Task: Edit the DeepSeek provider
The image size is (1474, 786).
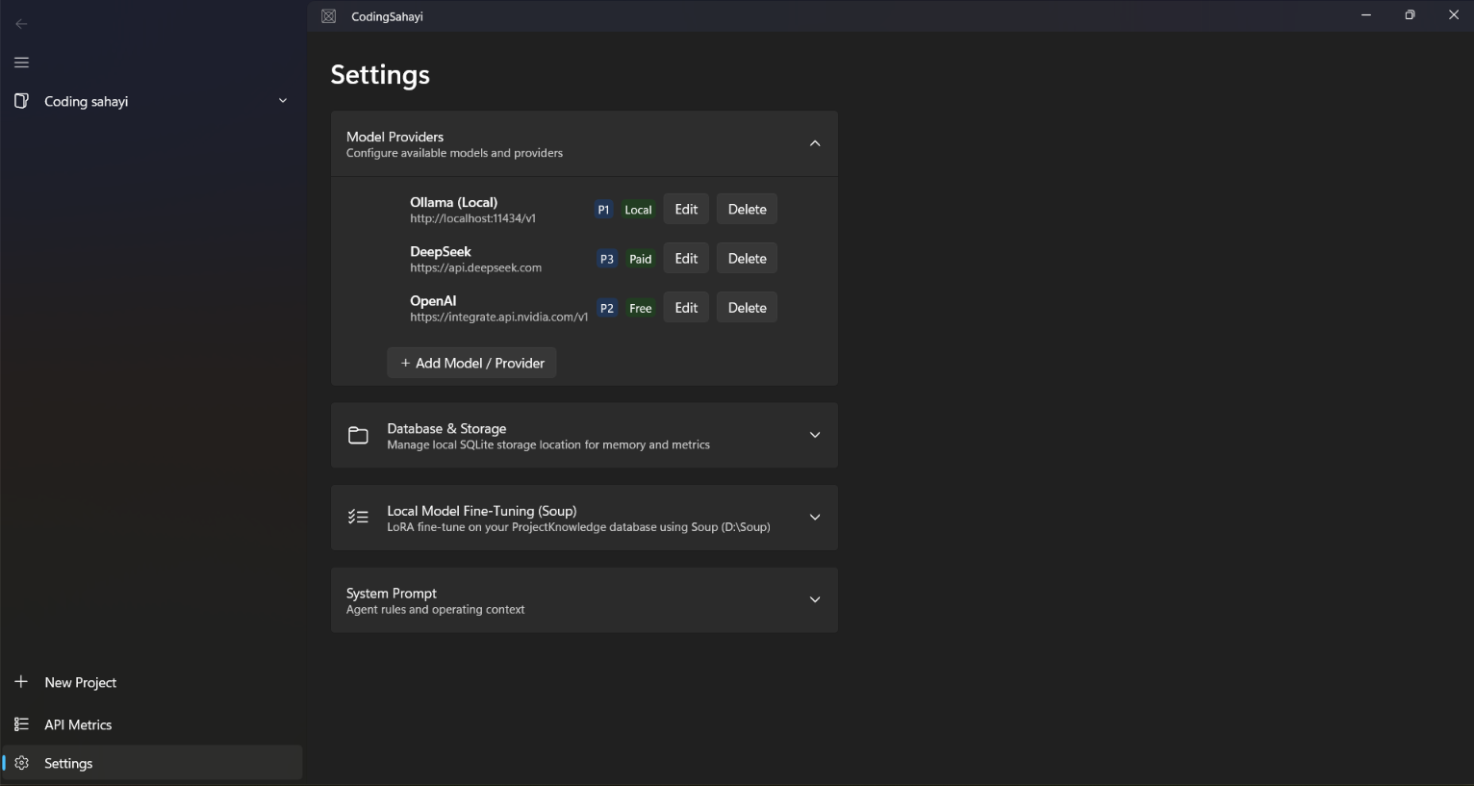Action: pyautogui.click(x=686, y=259)
